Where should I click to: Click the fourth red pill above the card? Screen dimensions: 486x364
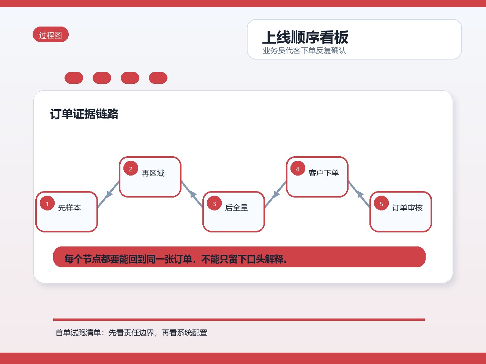click(x=158, y=78)
